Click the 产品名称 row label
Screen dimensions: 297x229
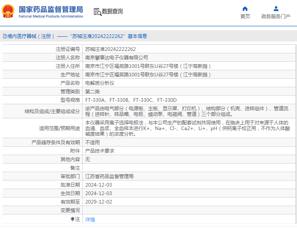70,83
